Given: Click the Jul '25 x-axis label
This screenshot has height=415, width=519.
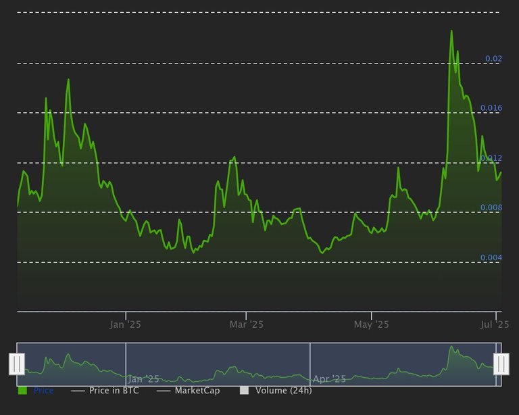Looking at the screenshot, I should coord(495,324).
